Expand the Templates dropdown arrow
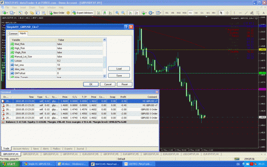This screenshot has height=167, width=267. (161, 13)
